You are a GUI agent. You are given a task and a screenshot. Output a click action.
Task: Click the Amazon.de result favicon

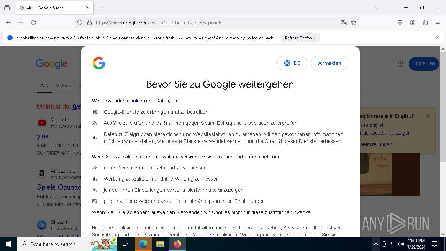point(42,174)
